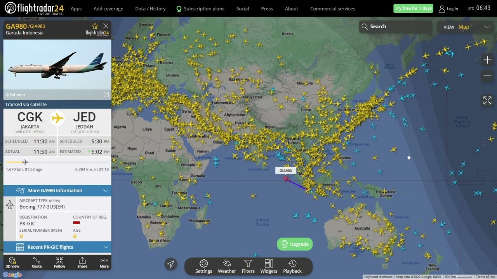Click the JED destination airport code
The height and width of the screenshot is (279, 497).
(84, 117)
